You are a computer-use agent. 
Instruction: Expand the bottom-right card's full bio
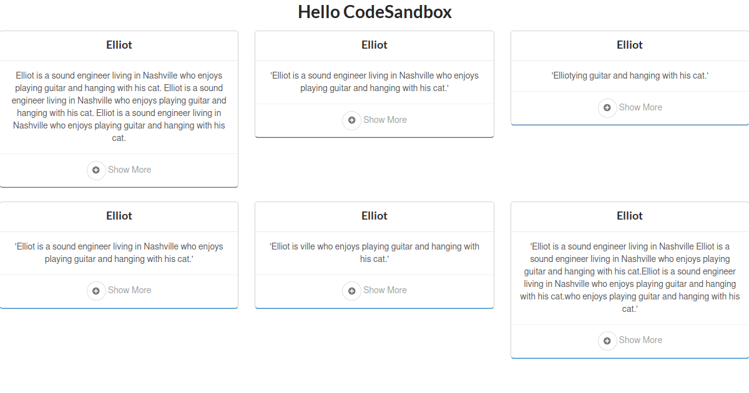[642, 340]
